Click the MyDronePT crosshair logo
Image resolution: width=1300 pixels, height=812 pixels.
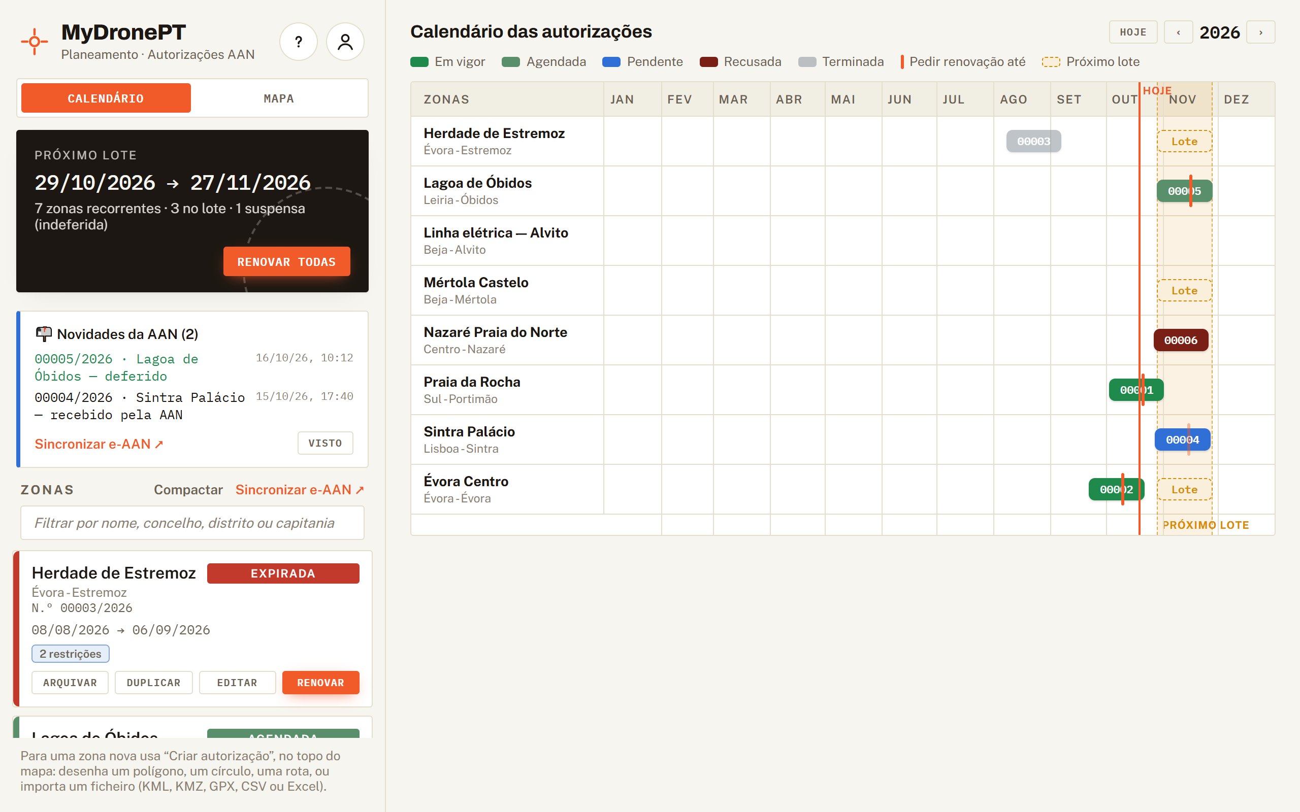35,41
